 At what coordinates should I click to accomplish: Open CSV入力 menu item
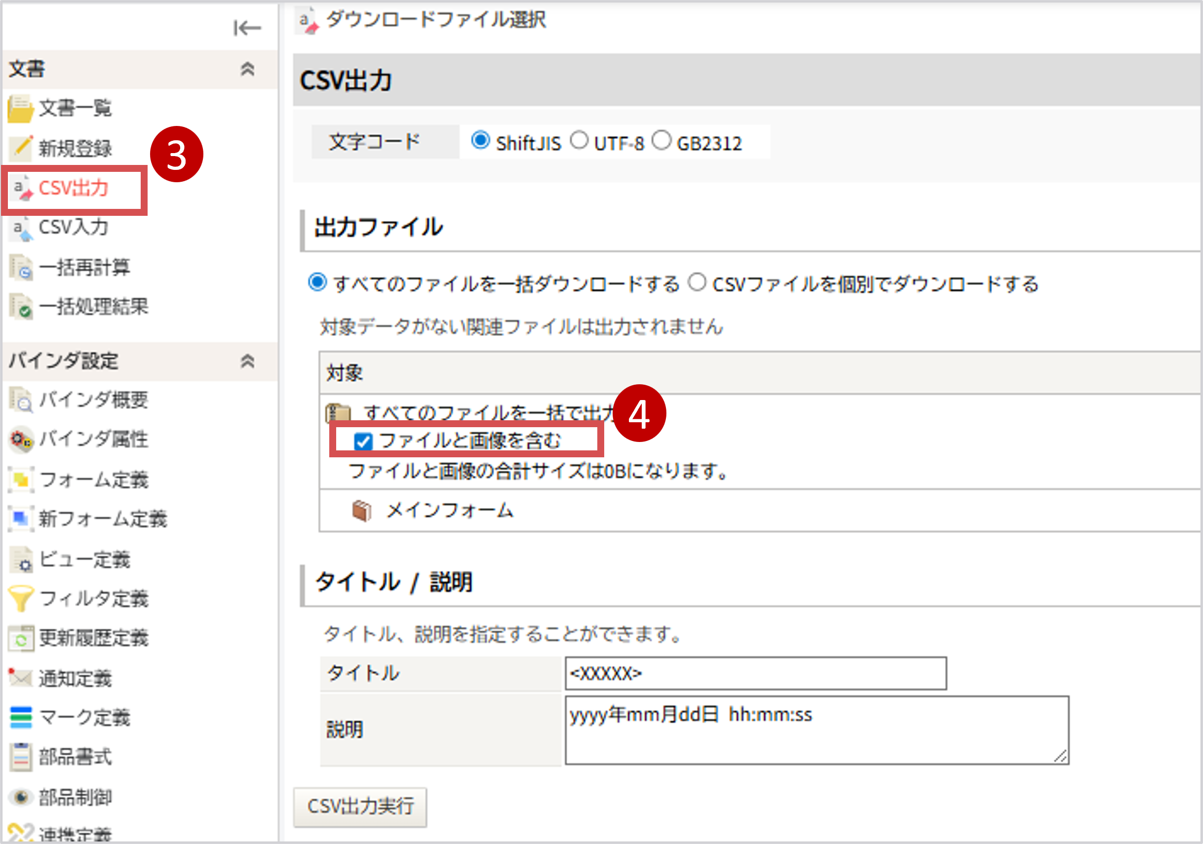[x=74, y=228]
